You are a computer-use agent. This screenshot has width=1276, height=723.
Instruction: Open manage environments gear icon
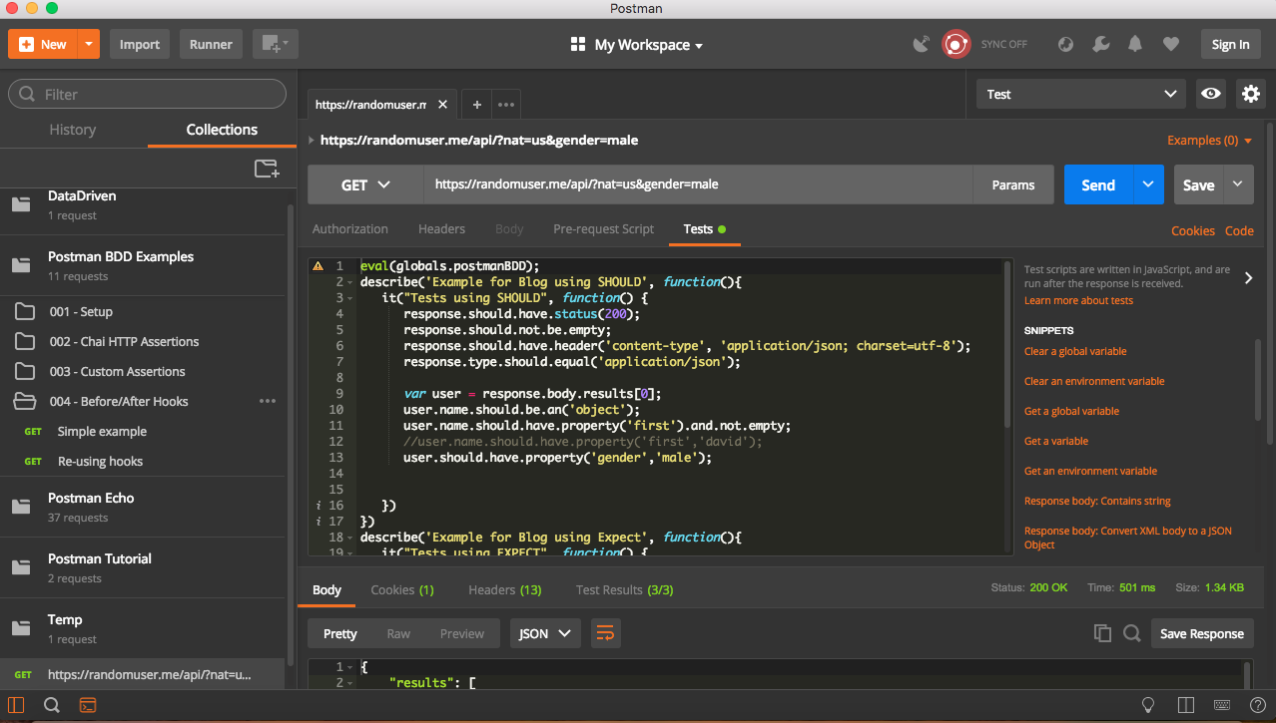1251,94
